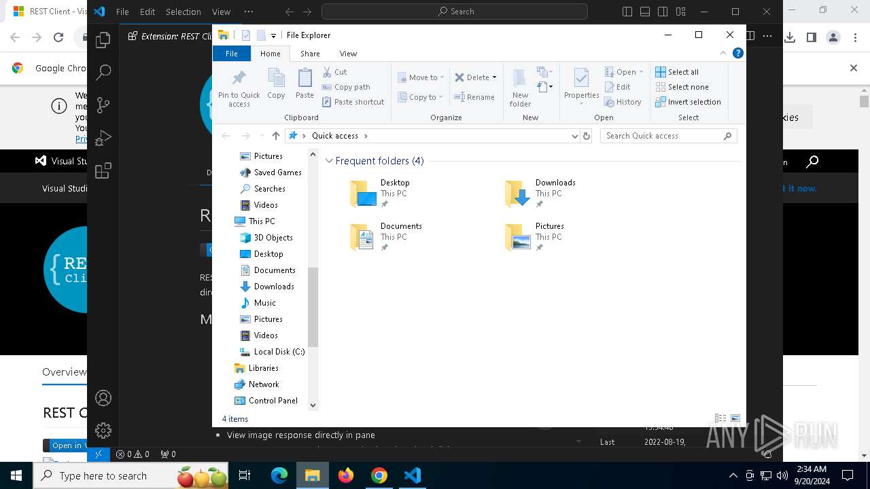Open VS Code Explorer activity icon

(103, 40)
